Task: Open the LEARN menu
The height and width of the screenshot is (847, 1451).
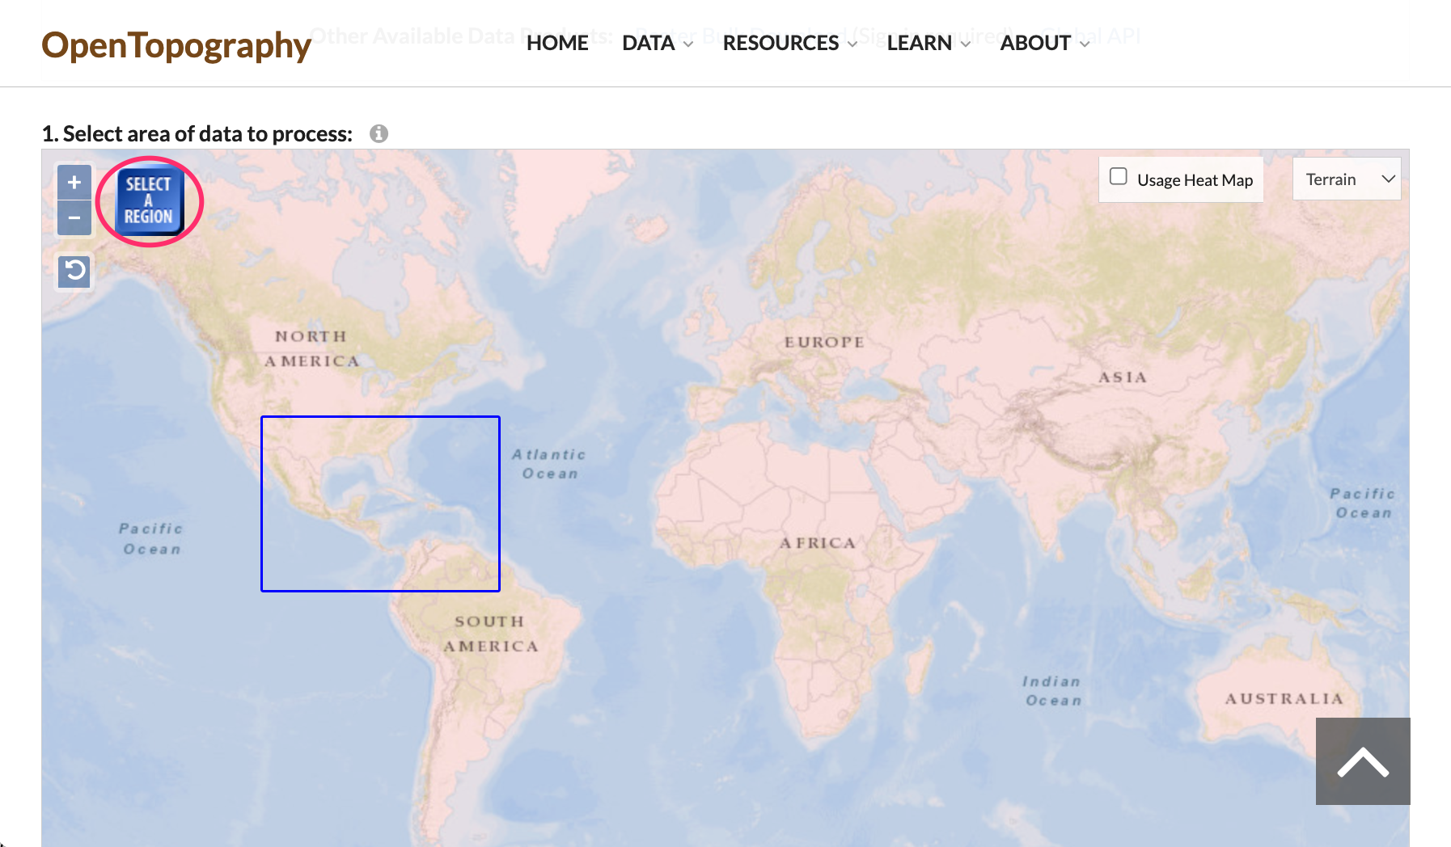Action: click(x=928, y=43)
